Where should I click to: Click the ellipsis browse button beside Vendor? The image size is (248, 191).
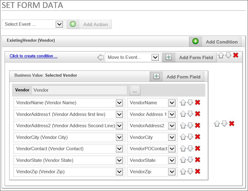coord(135,90)
